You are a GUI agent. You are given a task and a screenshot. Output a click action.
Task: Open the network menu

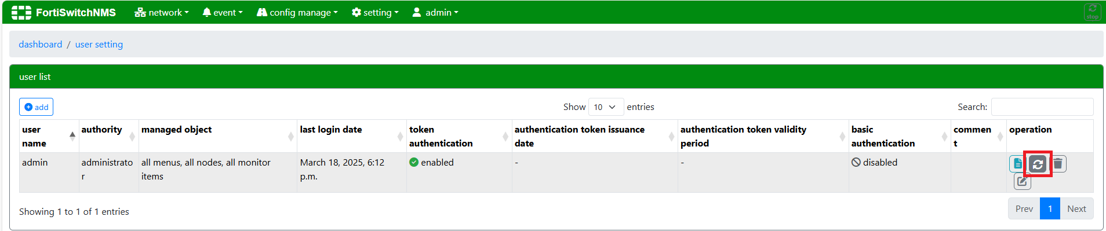pyautogui.click(x=162, y=12)
